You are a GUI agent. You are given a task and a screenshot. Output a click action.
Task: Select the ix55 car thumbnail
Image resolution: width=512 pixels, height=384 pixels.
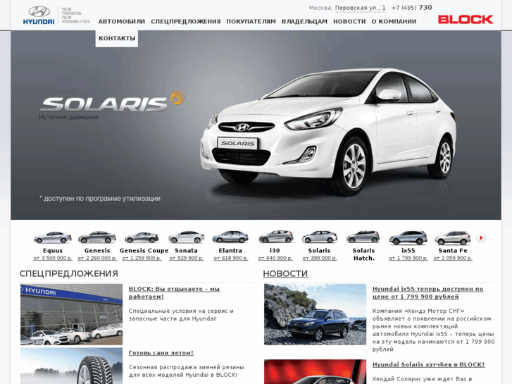tap(408, 237)
